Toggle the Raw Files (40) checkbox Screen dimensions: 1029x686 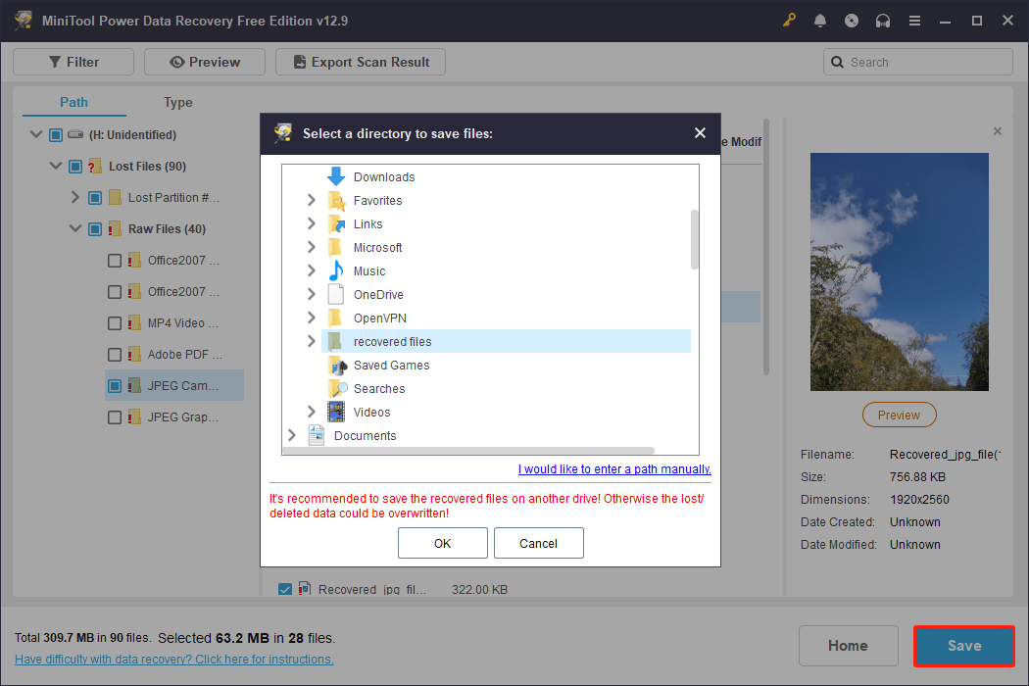pyautogui.click(x=95, y=229)
